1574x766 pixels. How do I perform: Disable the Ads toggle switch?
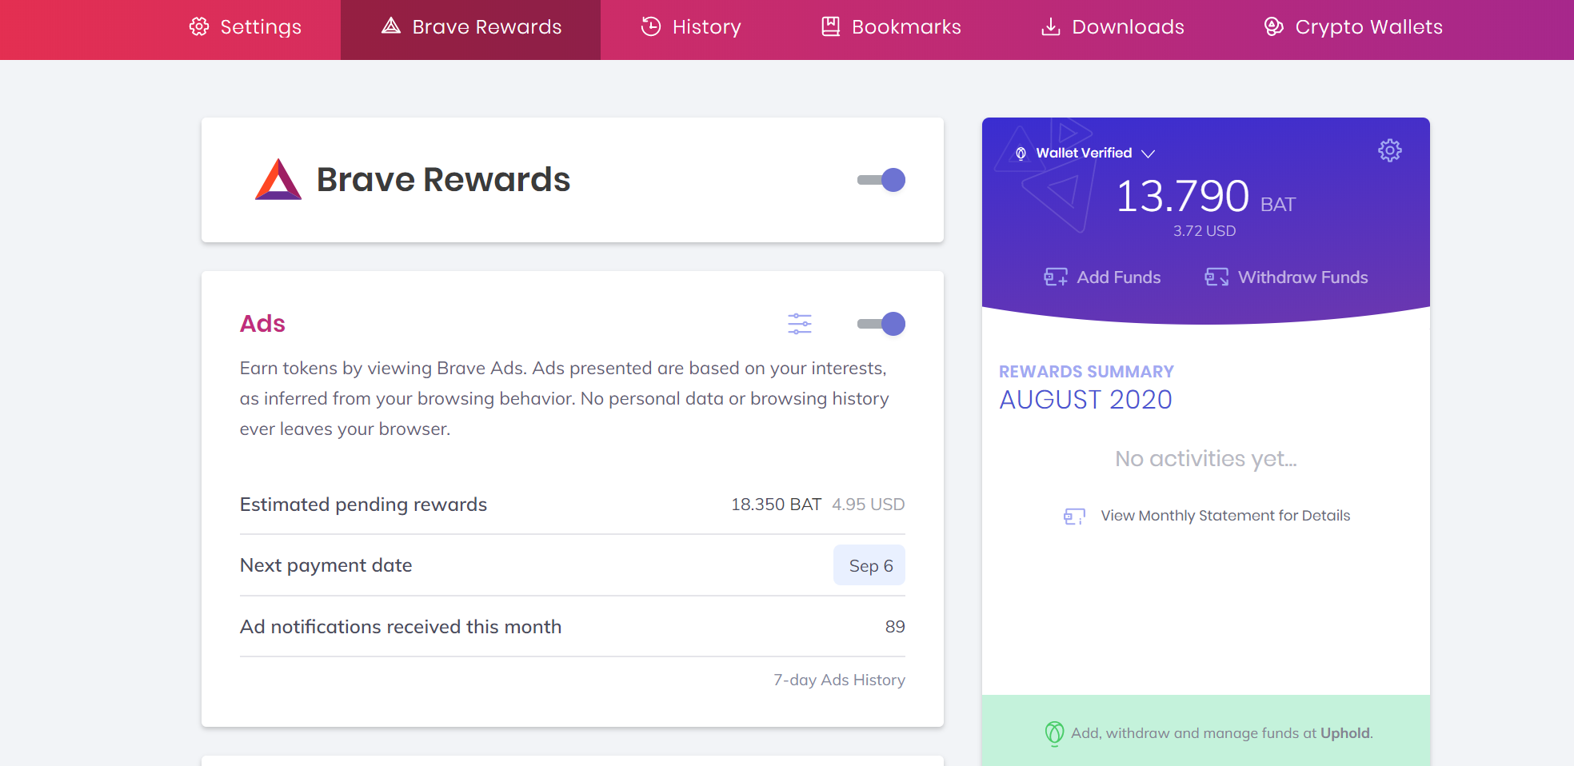[x=881, y=324]
